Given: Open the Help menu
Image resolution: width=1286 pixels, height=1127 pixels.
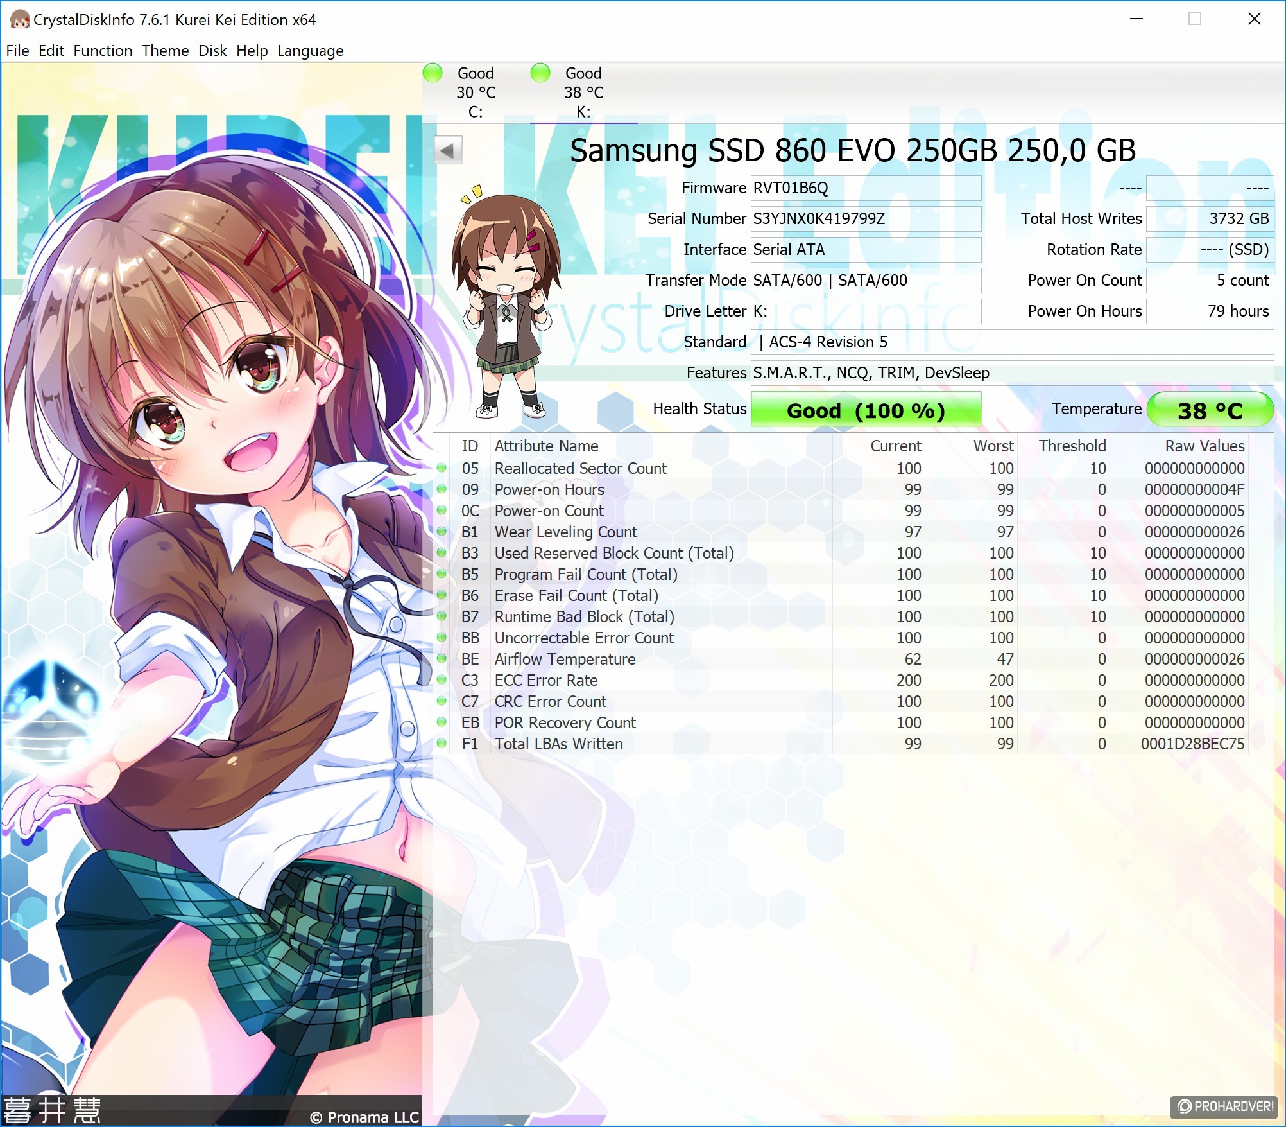Looking at the screenshot, I should point(252,51).
